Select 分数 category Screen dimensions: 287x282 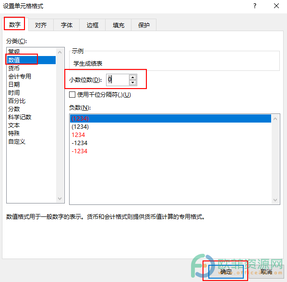coord(31,109)
